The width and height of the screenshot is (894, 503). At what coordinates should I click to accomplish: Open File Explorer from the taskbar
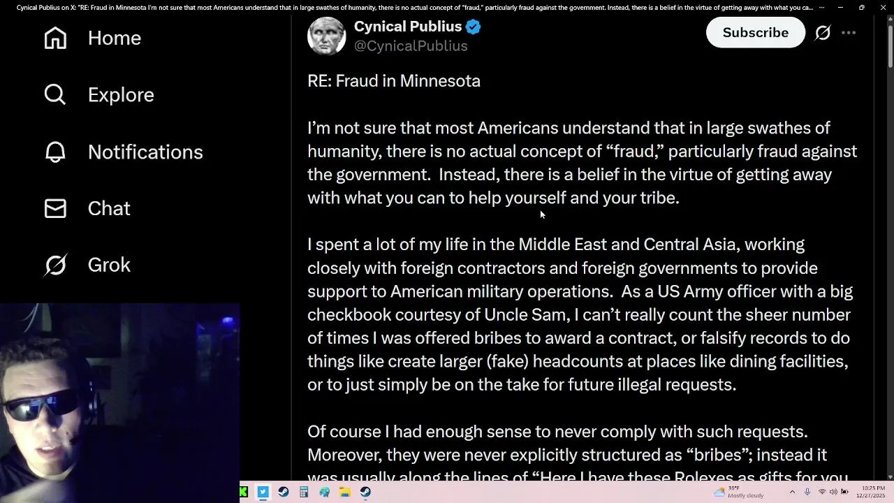point(345,492)
